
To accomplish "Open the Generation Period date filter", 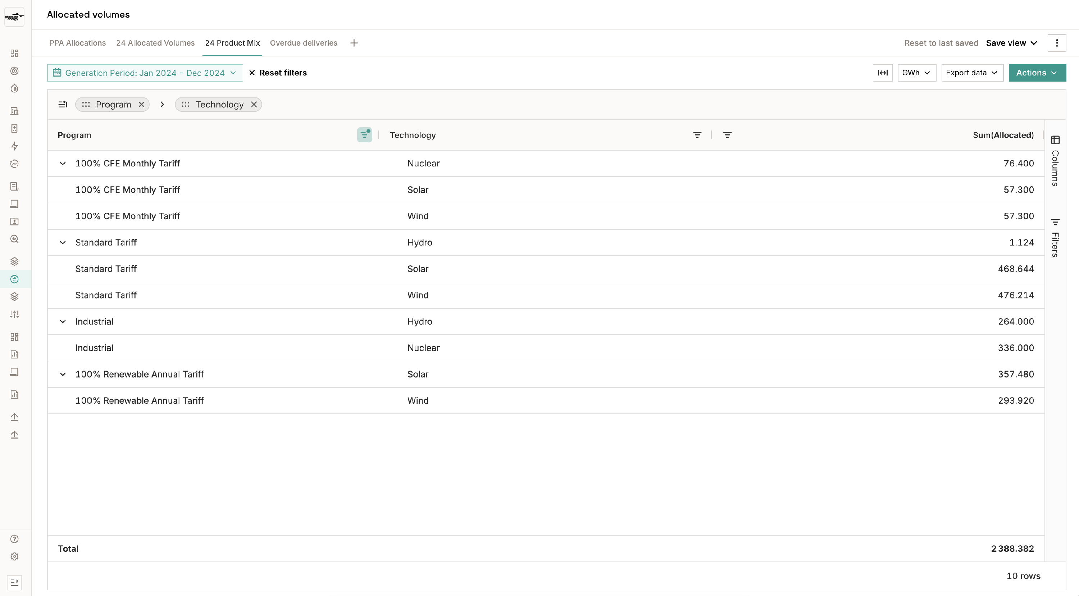I will [x=145, y=73].
